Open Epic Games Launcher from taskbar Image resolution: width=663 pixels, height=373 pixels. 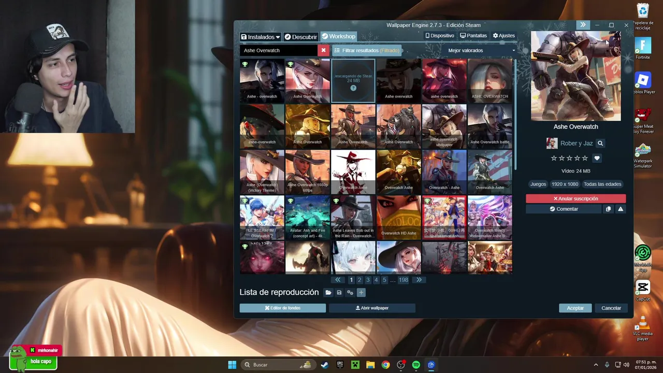pyautogui.click(x=340, y=365)
